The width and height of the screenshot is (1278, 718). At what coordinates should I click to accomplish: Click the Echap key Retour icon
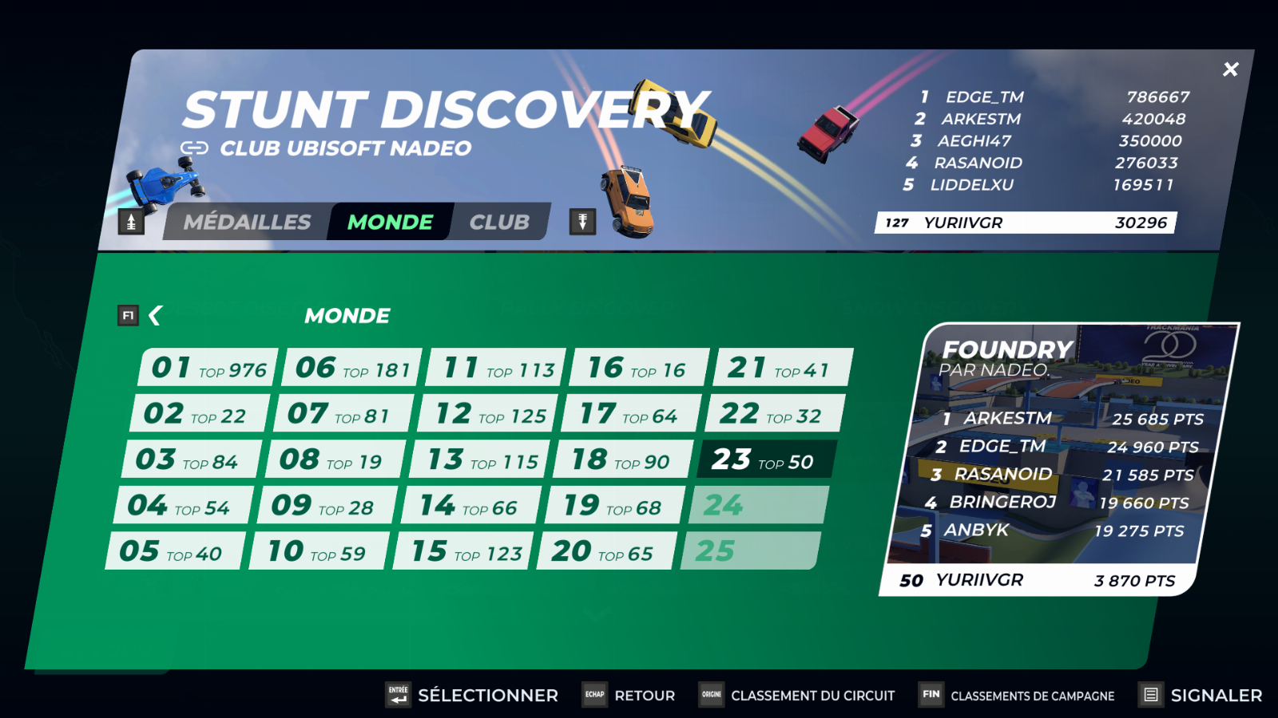click(594, 695)
